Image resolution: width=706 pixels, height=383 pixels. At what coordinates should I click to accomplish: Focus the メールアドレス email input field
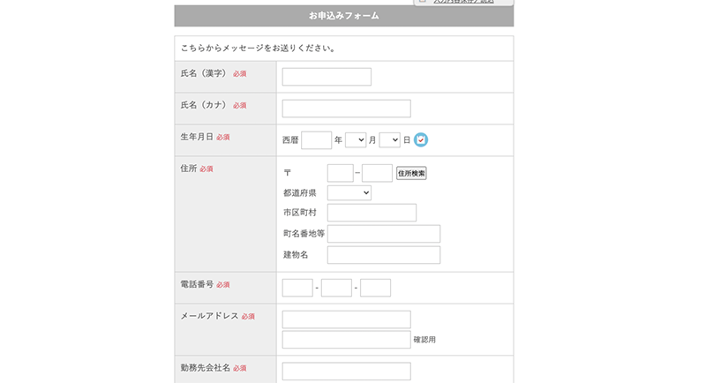pos(346,319)
